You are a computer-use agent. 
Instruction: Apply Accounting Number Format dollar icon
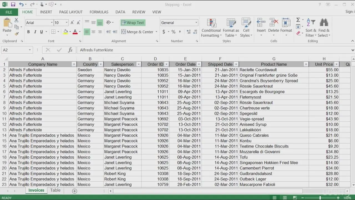164,32
